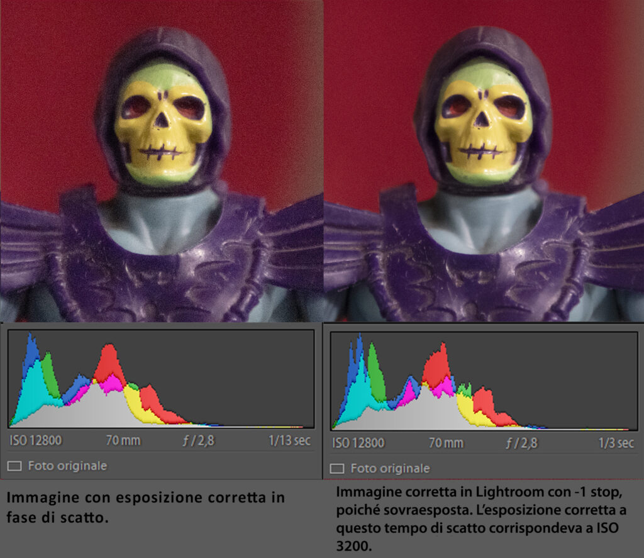
Task: Click the left histogram graph
Action: (x=162, y=379)
